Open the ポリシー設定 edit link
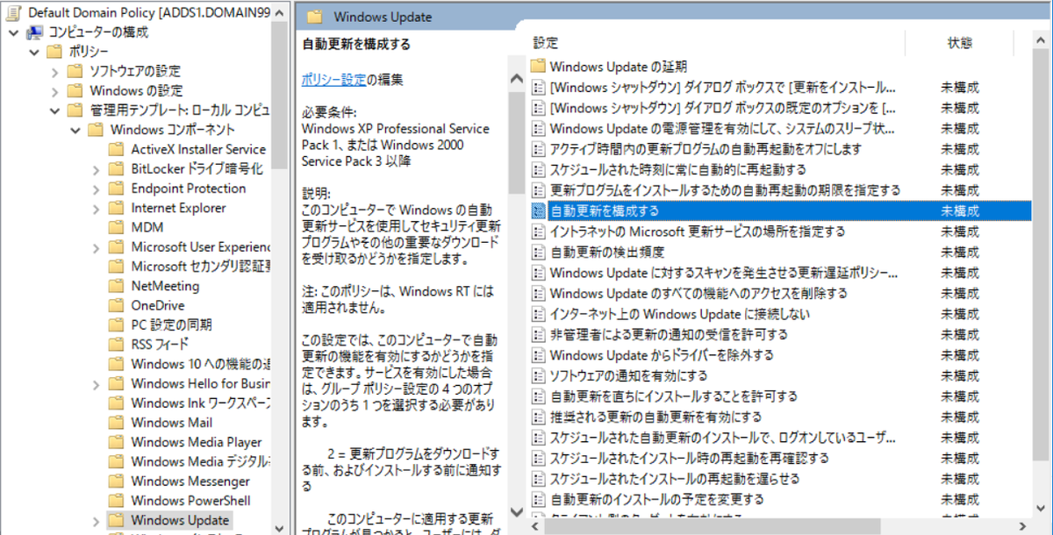The height and width of the screenshot is (535, 1053). point(333,79)
